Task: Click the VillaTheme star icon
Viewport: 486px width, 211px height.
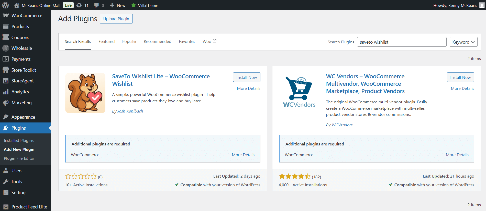Action: (134, 5)
